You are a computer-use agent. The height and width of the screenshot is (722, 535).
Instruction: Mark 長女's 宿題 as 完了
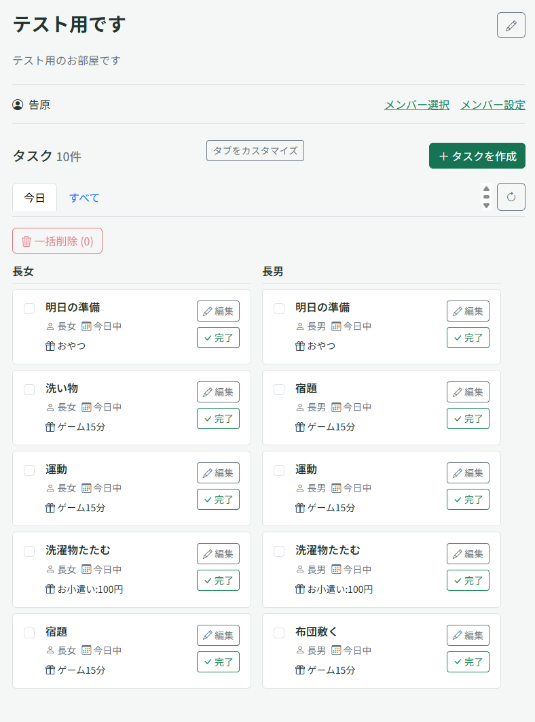(218, 662)
